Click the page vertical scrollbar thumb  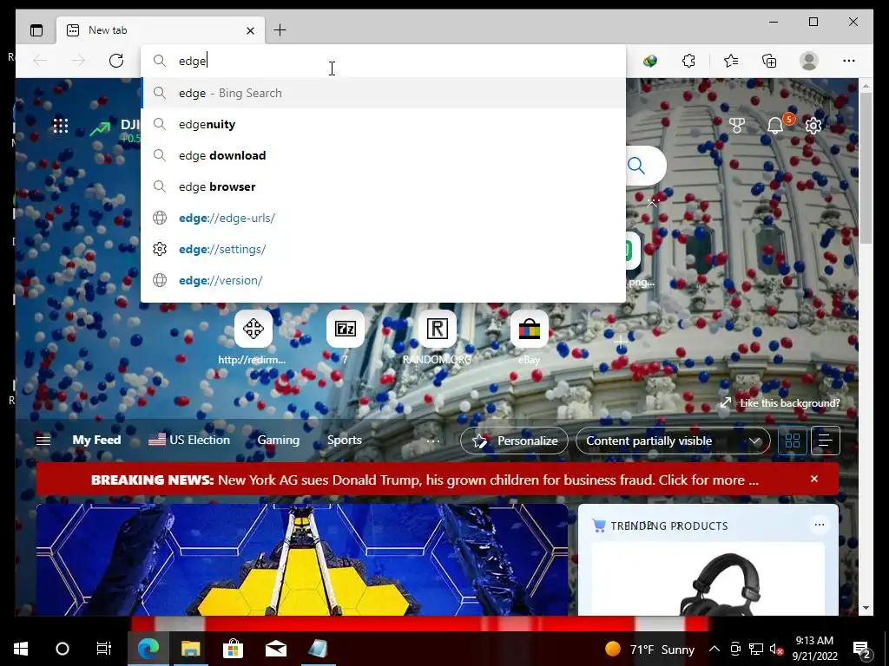point(866,167)
